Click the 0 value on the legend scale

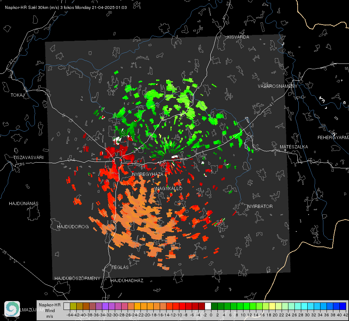[211, 315]
